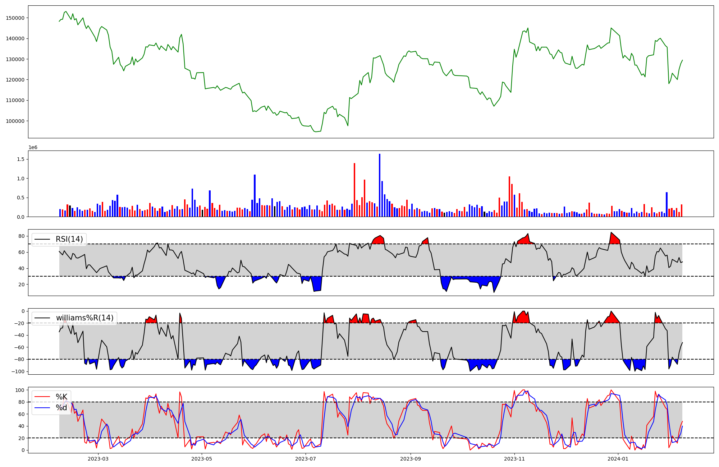The height and width of the screenshot is (467, 719).
Task: Click the tallest blue volume bar
Action: coord(379,185)
